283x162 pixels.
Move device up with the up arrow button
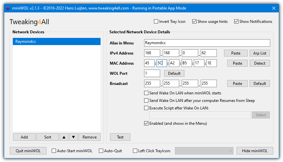coord(64,137)
